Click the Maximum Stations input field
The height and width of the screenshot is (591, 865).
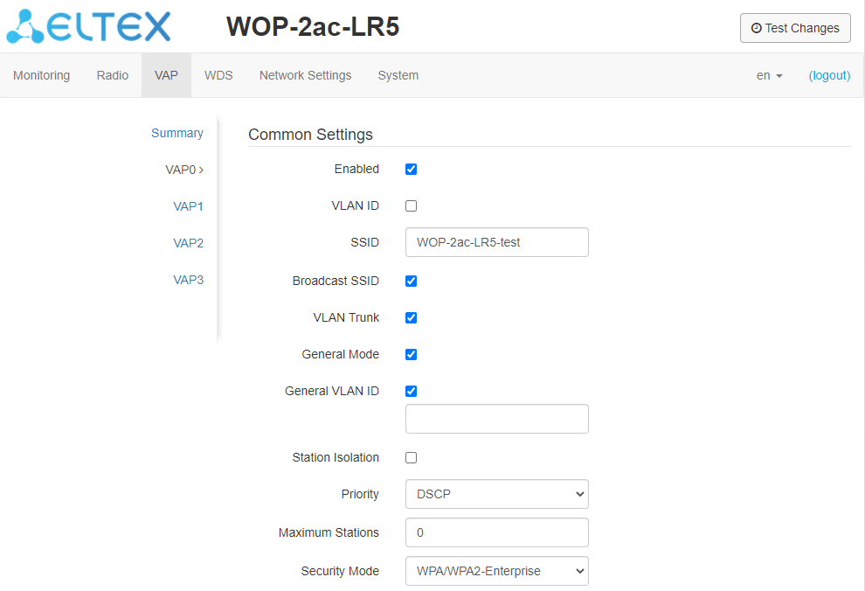tap(497, 532)
